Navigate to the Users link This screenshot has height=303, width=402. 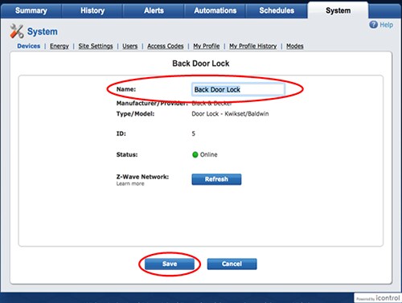pos(129,46)
